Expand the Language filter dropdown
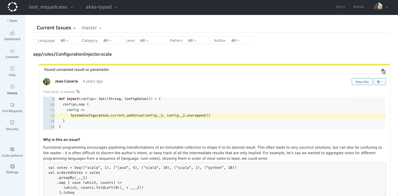This screenshot has width=398, height=196. pos(64,40)
